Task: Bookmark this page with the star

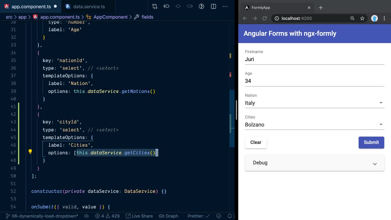Action: [x=362, y=18]
